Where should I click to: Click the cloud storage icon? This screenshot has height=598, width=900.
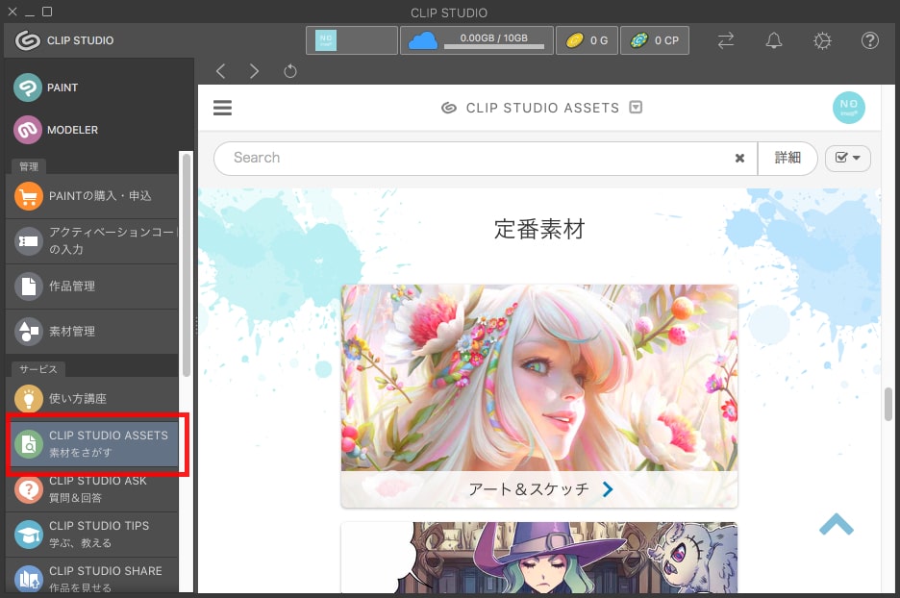tap(422, 40)
